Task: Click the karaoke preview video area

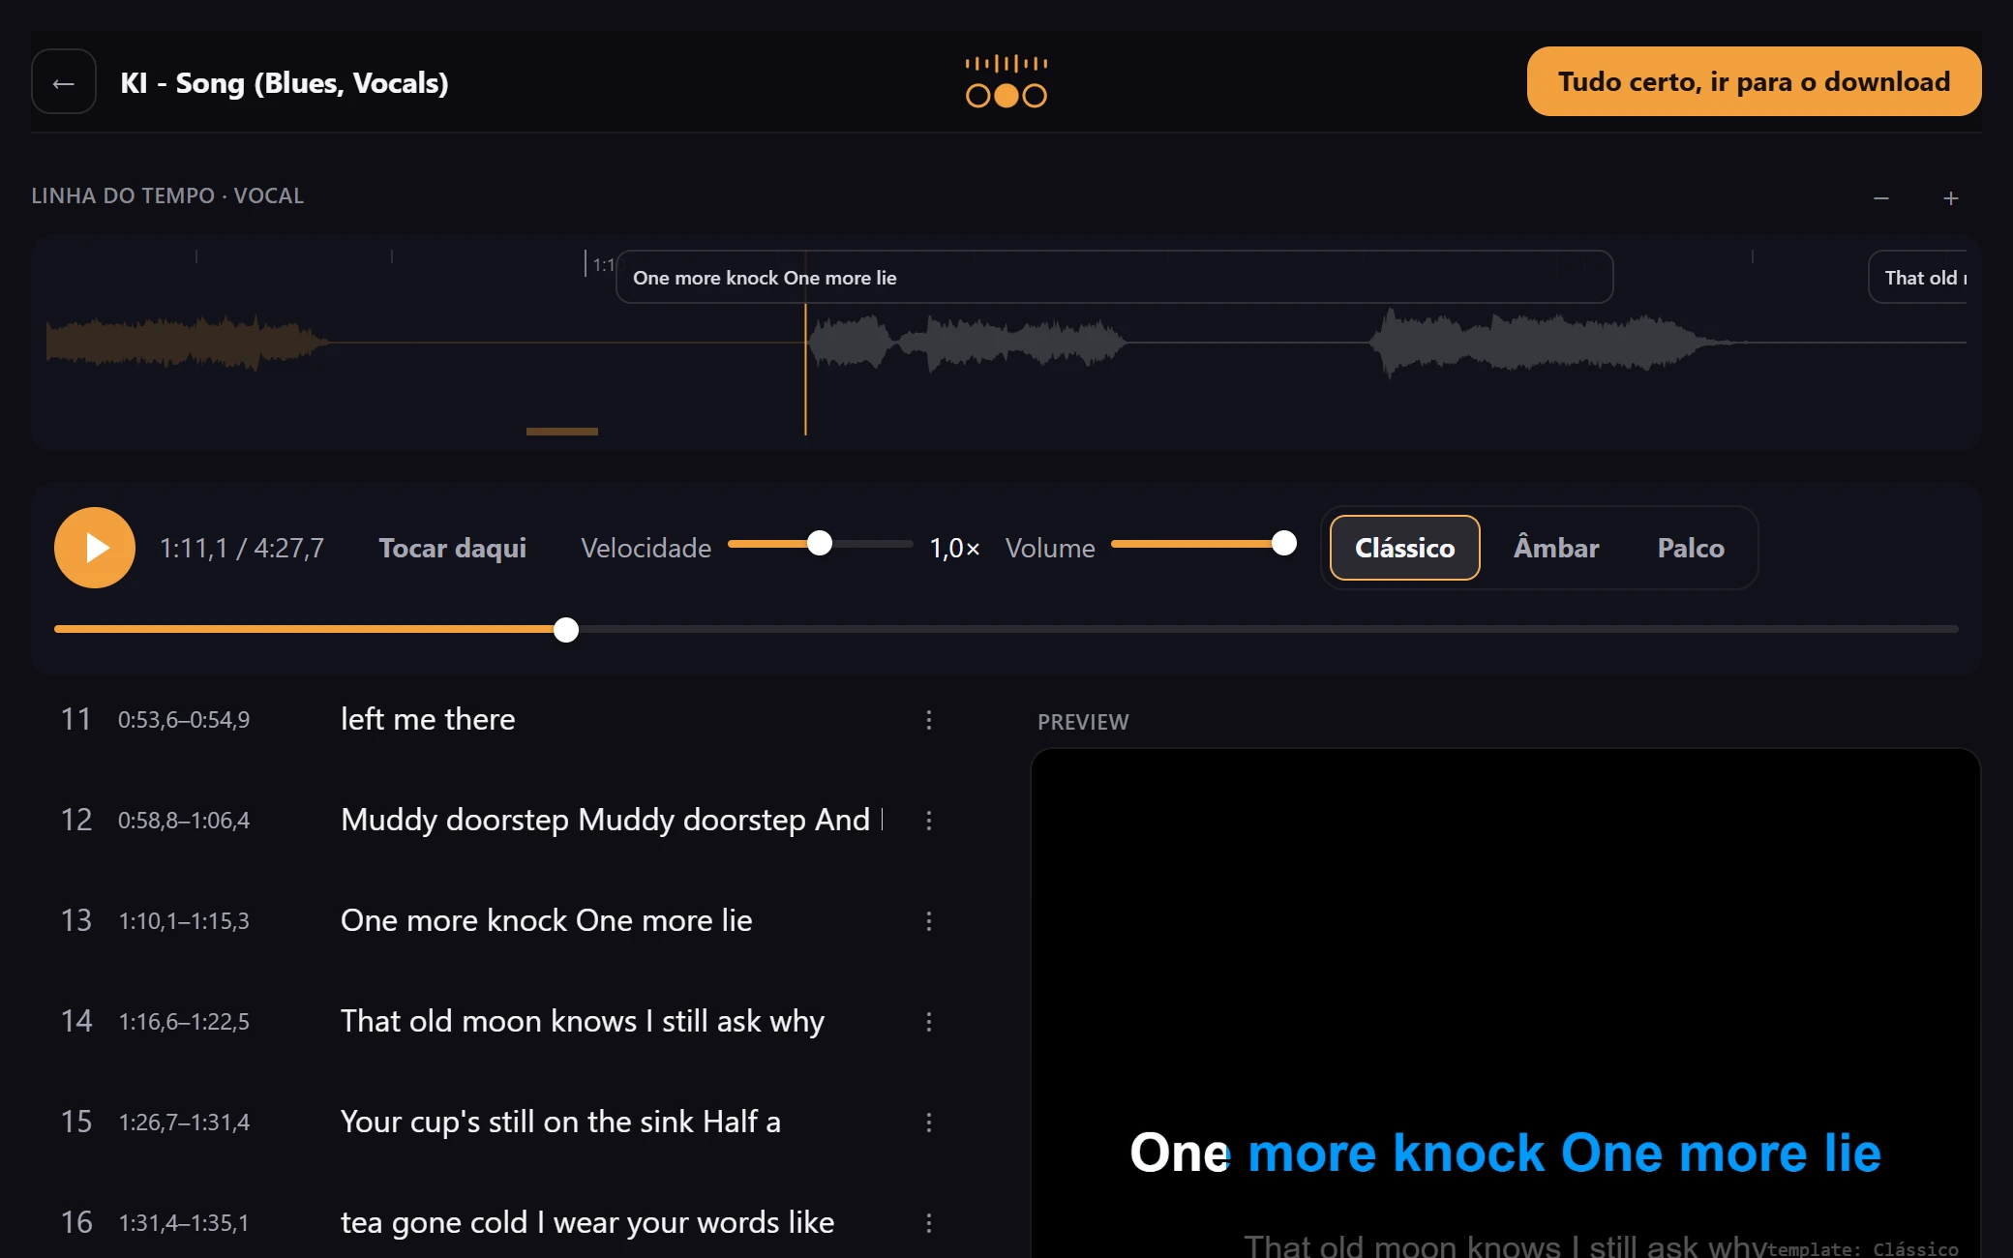Action: pos(1506,1003)
